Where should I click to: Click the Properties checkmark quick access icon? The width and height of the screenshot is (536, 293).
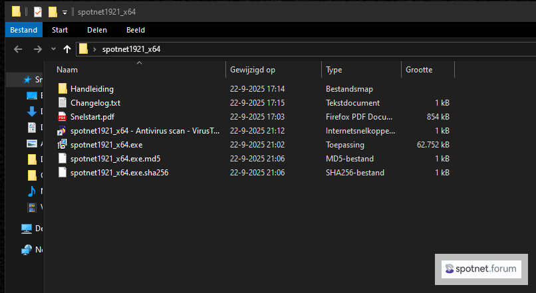(x=38, y=12)
